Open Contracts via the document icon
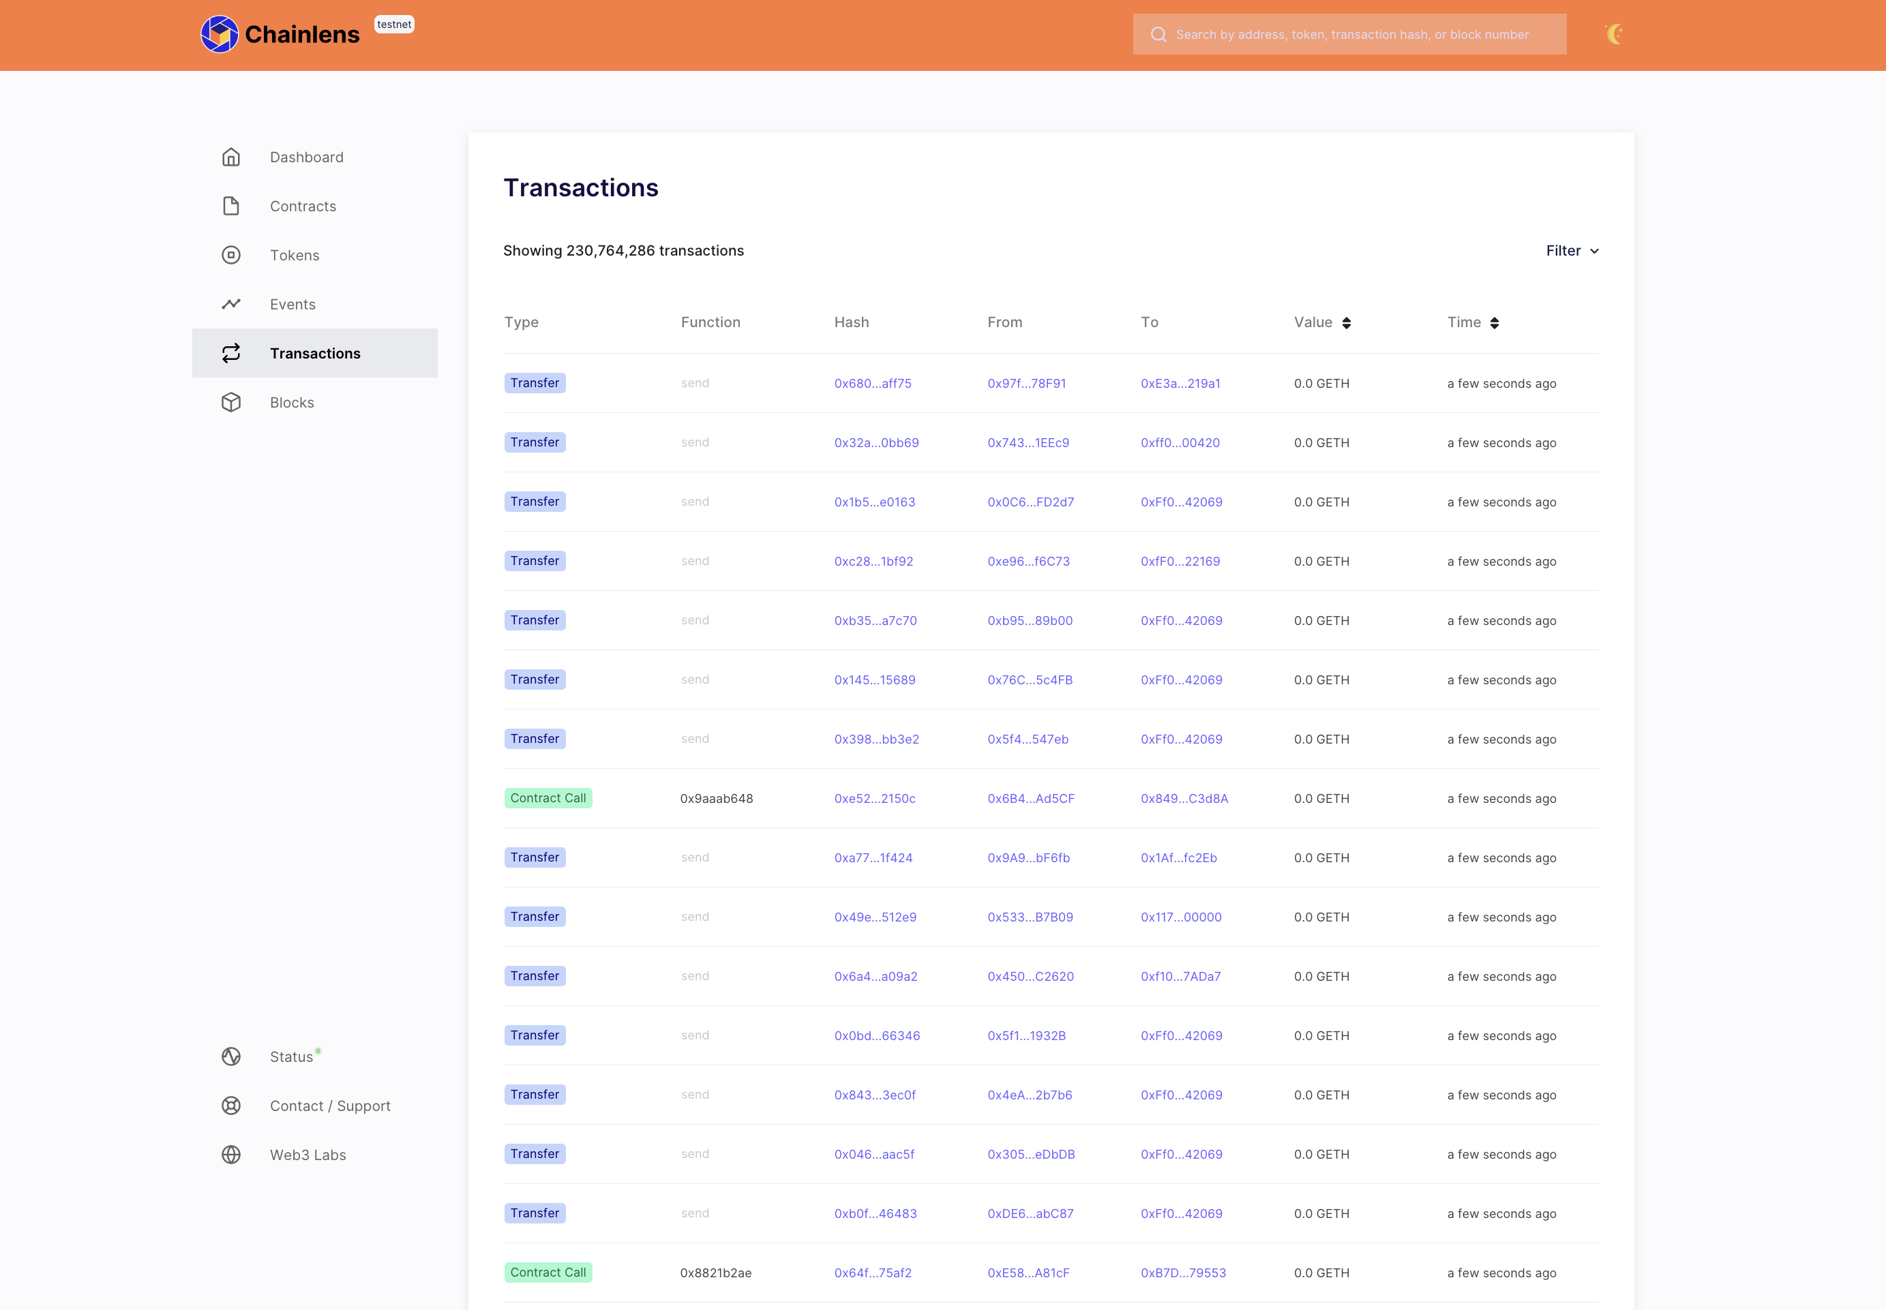 coord(230,206)
